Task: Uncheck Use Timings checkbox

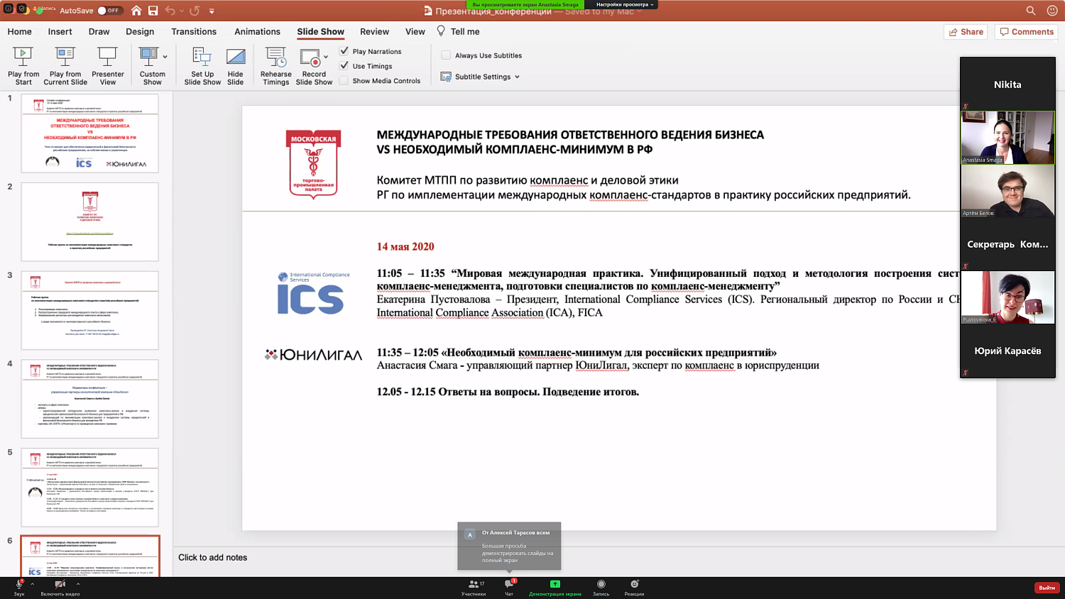Action: pyautogui.click(x=344, y=65)
